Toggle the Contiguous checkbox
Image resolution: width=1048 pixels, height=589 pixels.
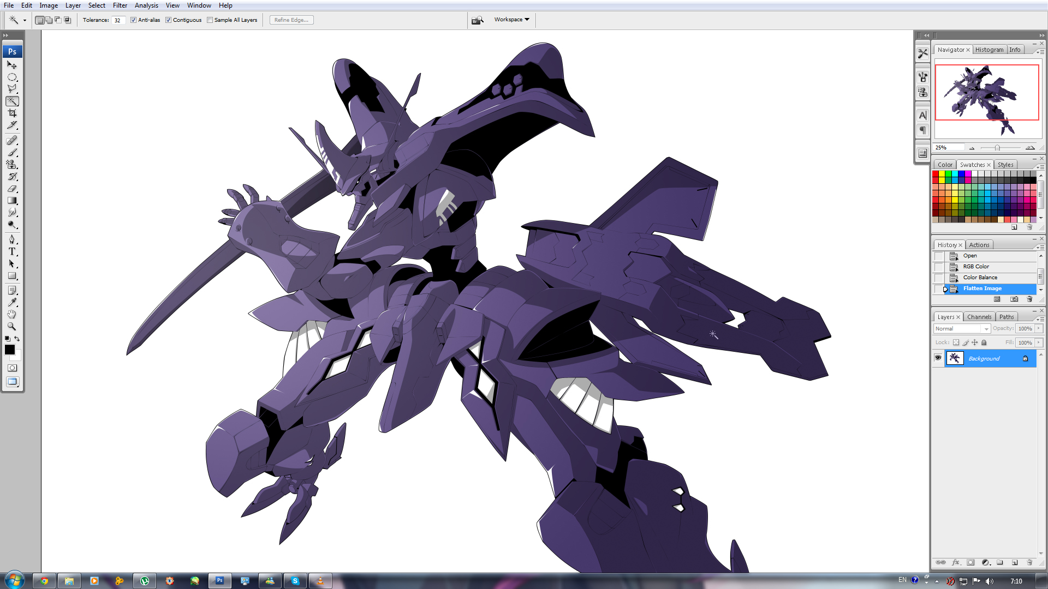coord(169,20)
